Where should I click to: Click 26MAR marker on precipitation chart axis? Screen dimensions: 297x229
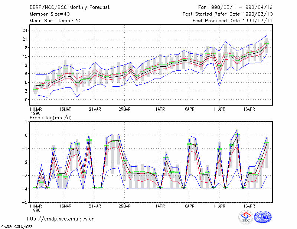(124, 206)
